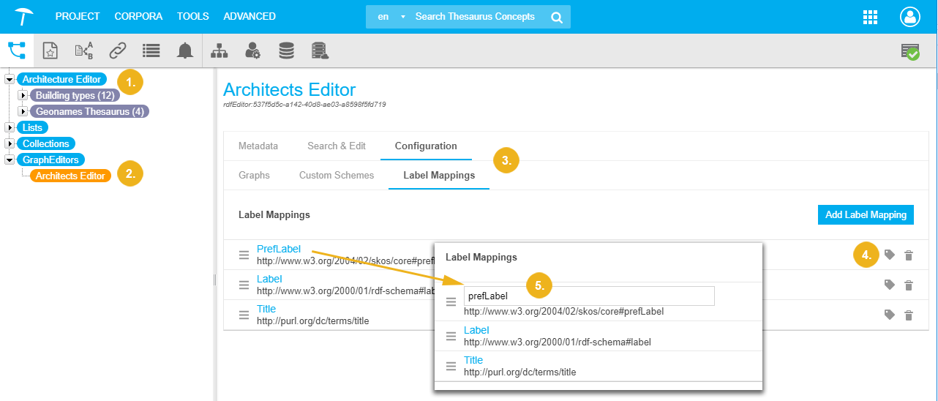Open the chain link icon in toolbar
This screenshot has height=401, width=938.
coord(117,50)
